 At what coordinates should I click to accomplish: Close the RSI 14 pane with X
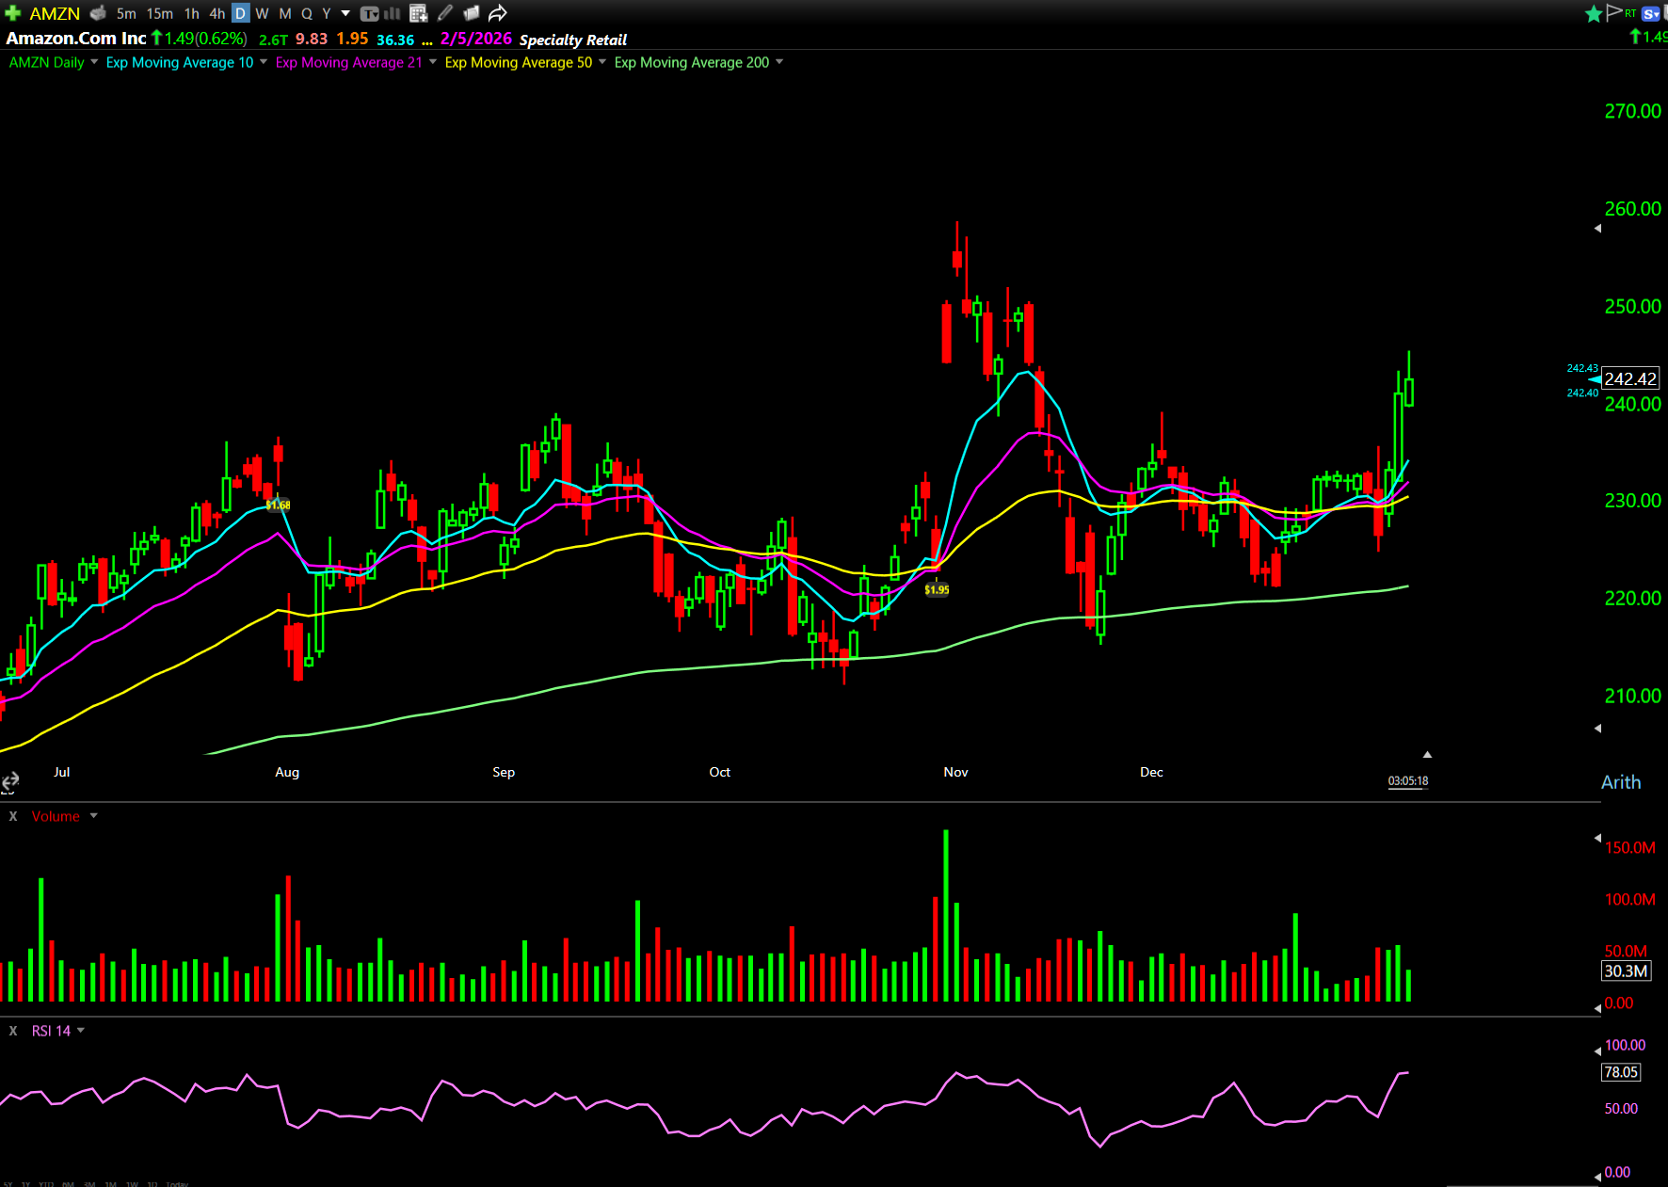pos(13,1031)
